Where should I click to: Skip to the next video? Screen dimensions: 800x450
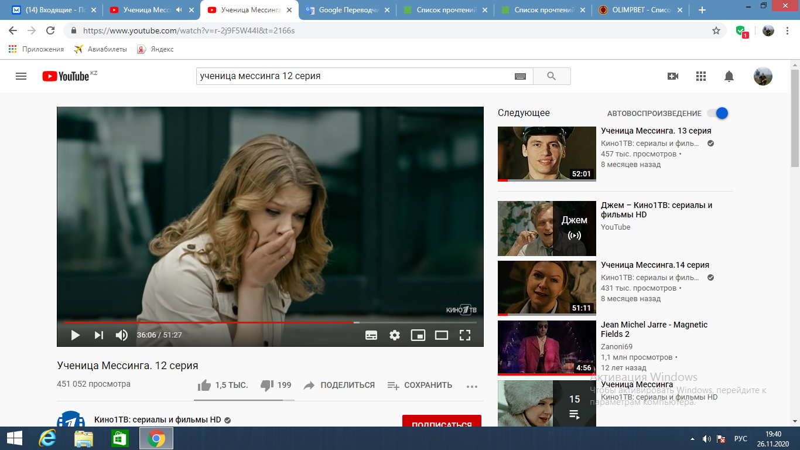98,335
